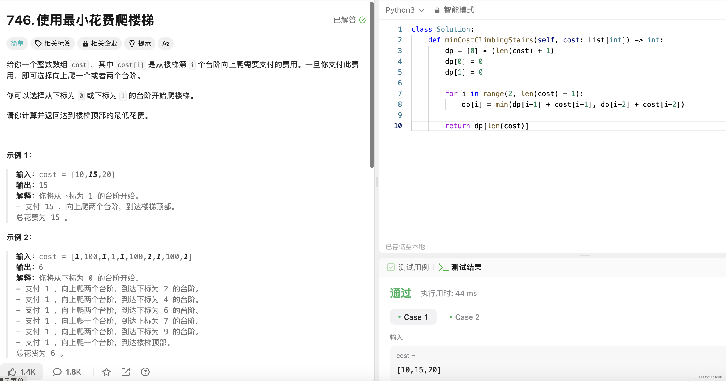Click the 示例 2 heading
Screen dimensions: 726x381
[19, 237]
